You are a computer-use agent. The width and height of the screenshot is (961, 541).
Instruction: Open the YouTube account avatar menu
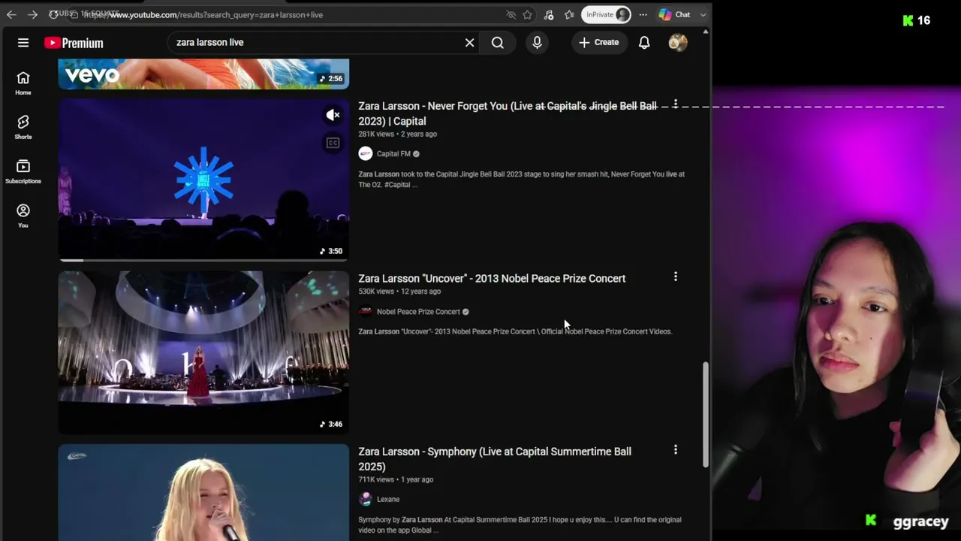[678, 43]
